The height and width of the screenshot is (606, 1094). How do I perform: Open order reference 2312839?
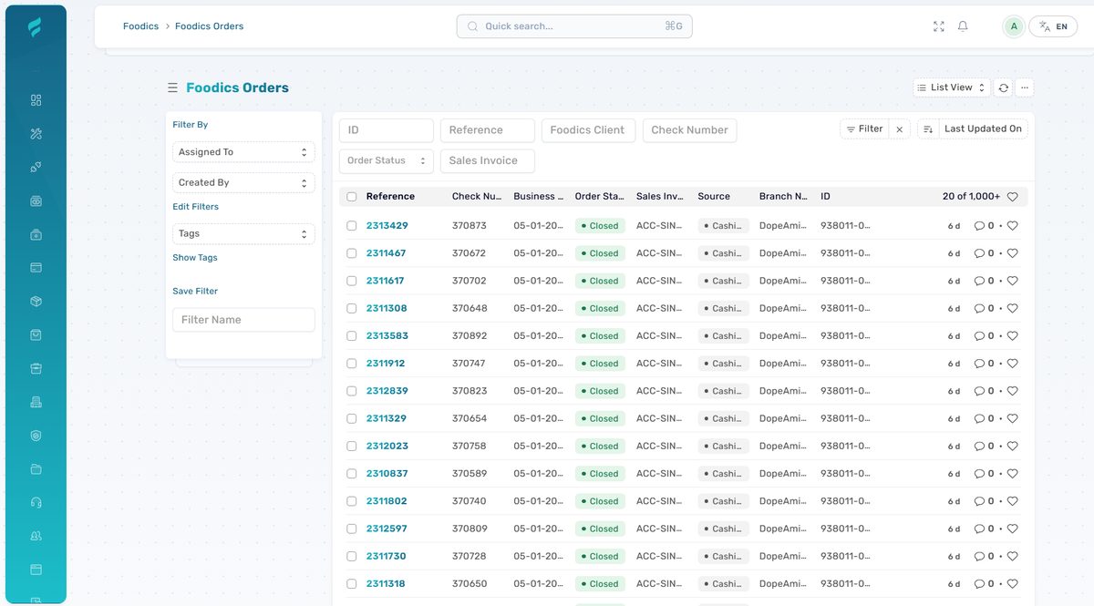pos(387,391)
